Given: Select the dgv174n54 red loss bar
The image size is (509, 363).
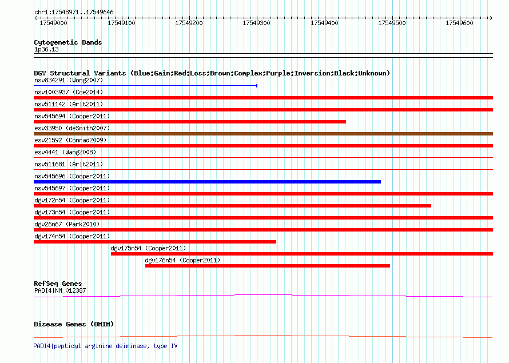Looking at the screenshot, I should click(155, 242).
